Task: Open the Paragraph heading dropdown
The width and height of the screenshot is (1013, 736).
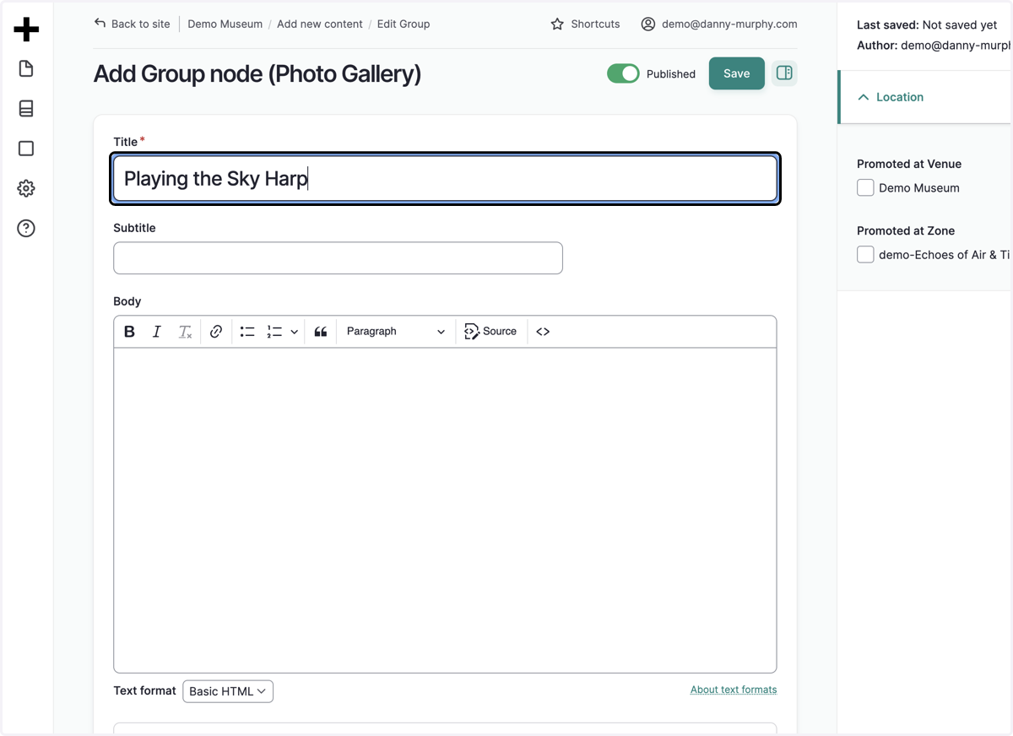Action: [395, 332]
